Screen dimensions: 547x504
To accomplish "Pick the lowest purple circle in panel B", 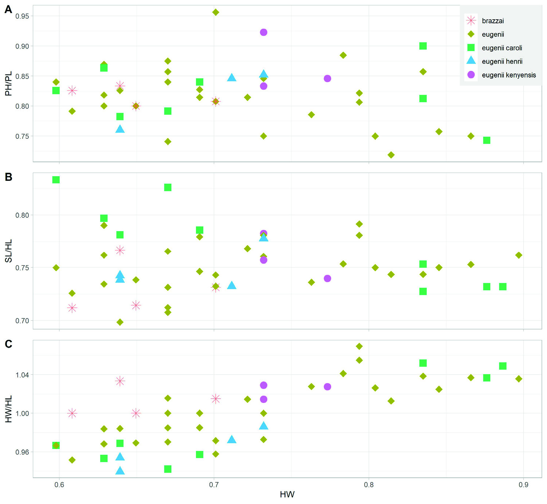I will coord(327,278).
